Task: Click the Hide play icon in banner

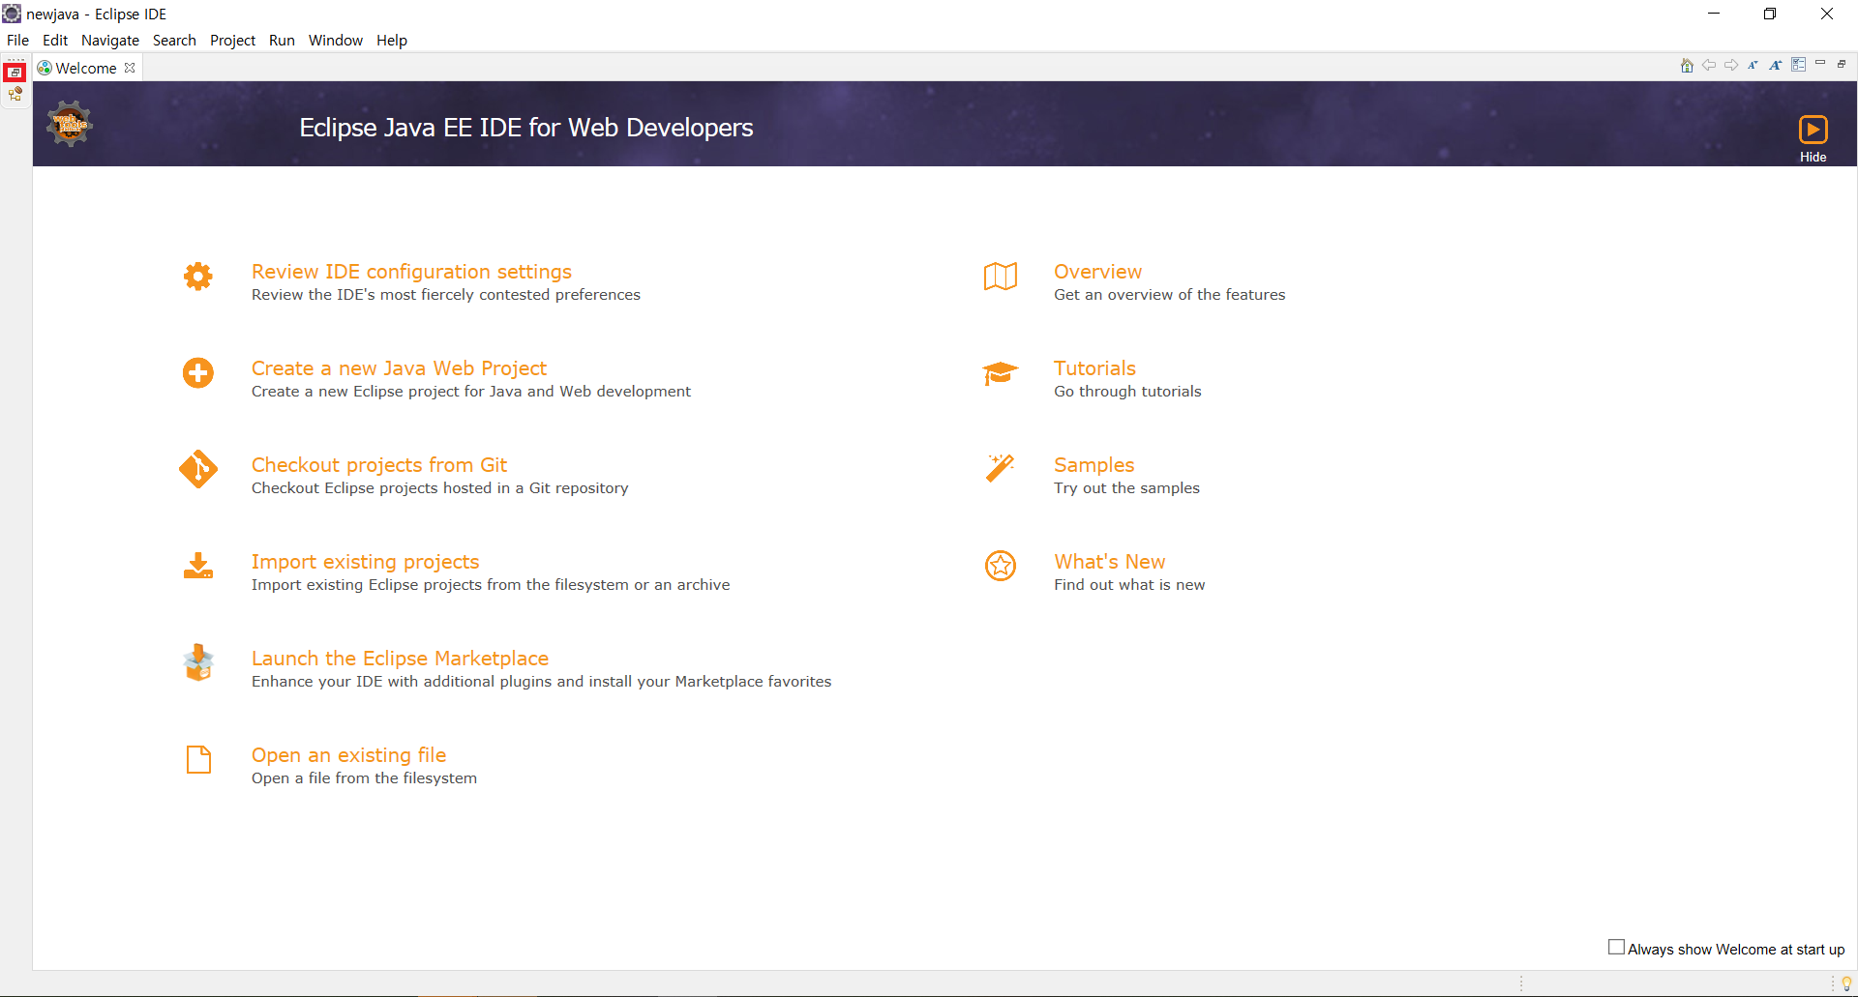Action: point(1813,130)
